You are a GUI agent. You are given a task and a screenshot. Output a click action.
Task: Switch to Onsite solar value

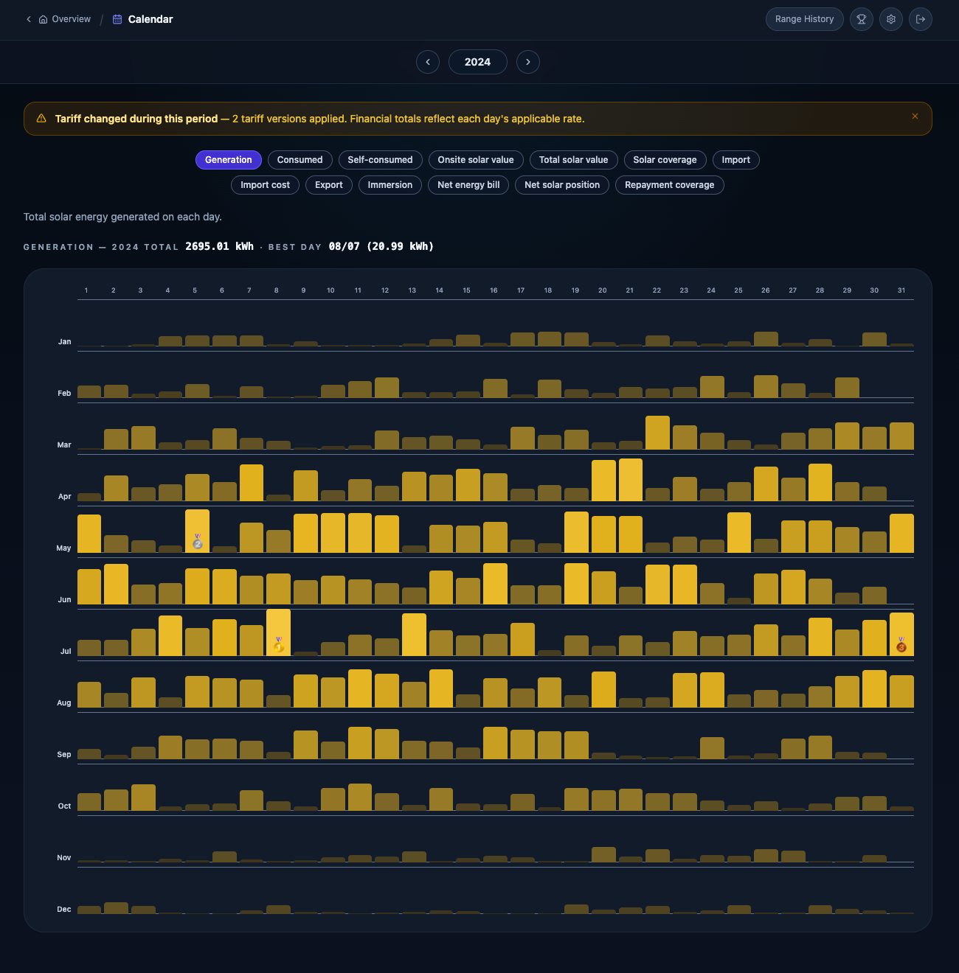[476, 160]
